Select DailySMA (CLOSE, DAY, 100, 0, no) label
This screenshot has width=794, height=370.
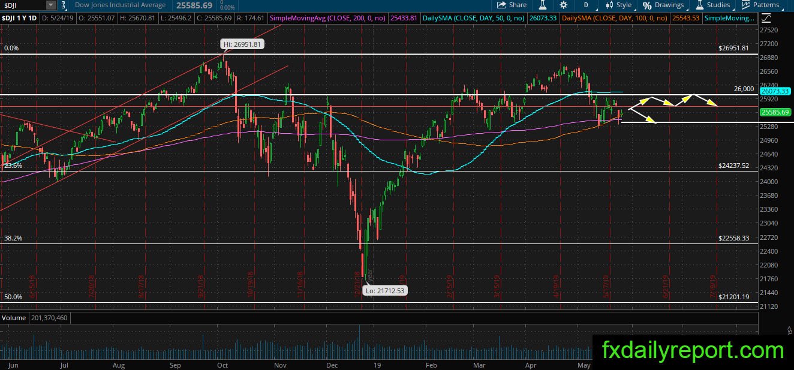click(x=614, y=19)
